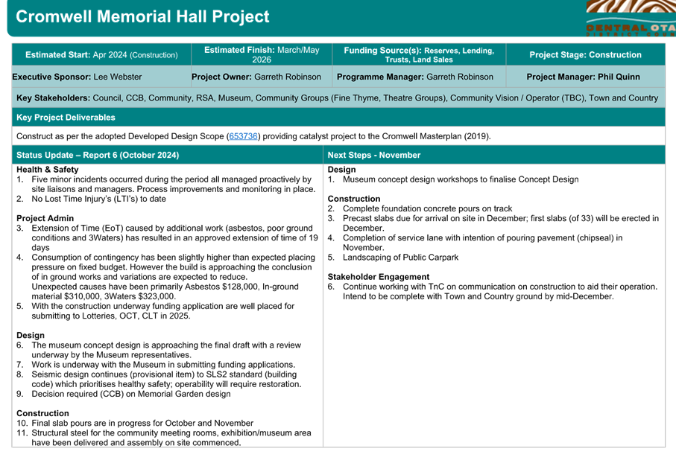Click the Design heading under Status Update

point(30,335)
